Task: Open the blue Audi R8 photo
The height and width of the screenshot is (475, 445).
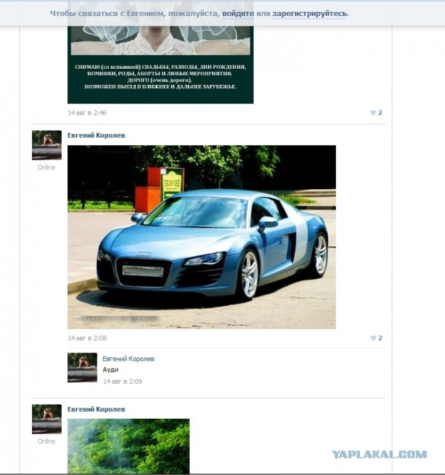Action: click(202, 237)
